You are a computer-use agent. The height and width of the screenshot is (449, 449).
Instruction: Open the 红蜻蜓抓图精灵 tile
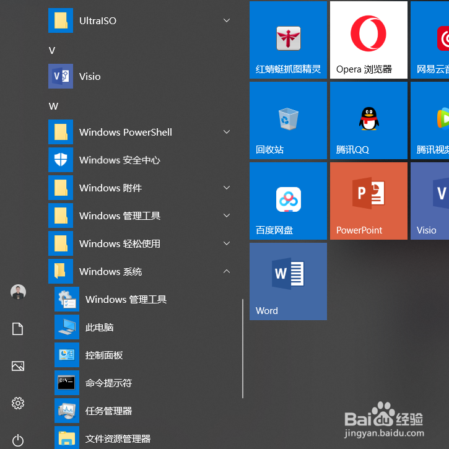(x=288, y=40)
